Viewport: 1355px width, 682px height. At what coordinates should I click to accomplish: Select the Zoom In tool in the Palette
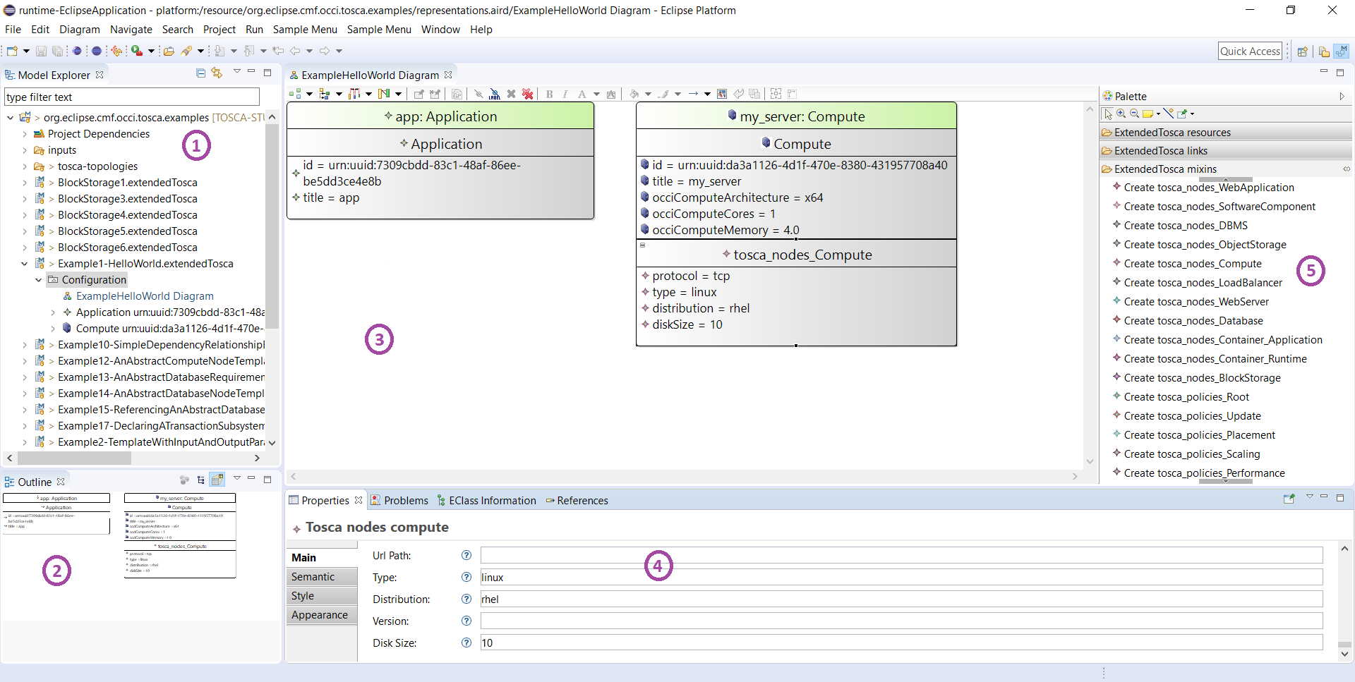pos(1121,114)
